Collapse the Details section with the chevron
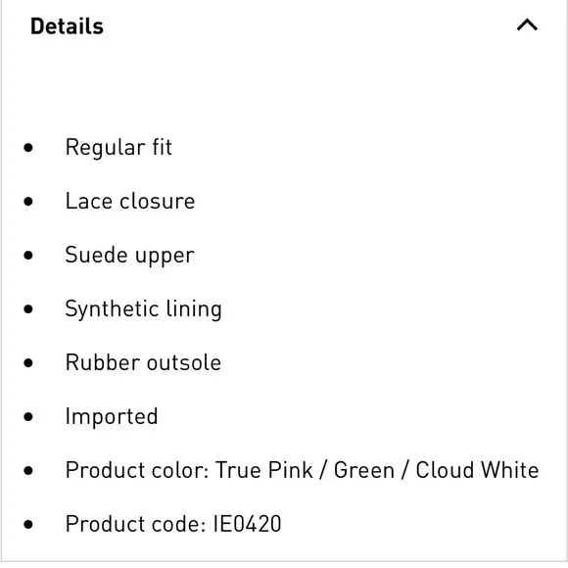 (527, 25)
